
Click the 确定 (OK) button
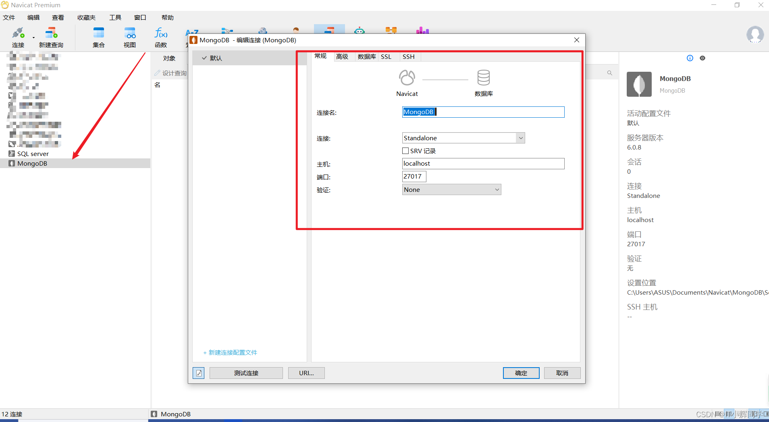coord(521,373)
